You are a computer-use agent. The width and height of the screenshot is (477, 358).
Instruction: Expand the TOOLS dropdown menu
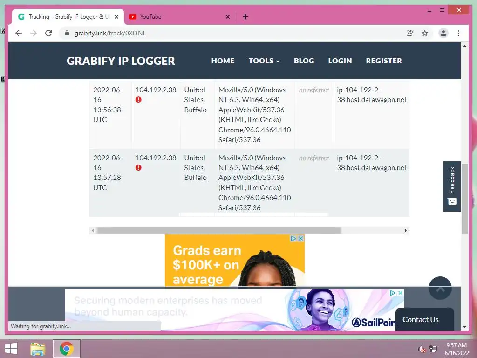tap(264, 61)
